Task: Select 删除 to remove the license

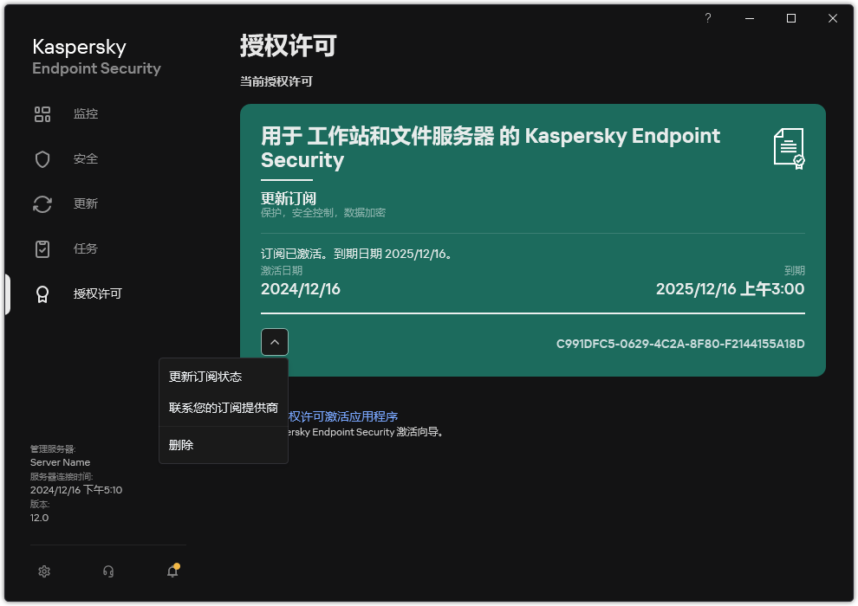Action: [x=180, y=445]
